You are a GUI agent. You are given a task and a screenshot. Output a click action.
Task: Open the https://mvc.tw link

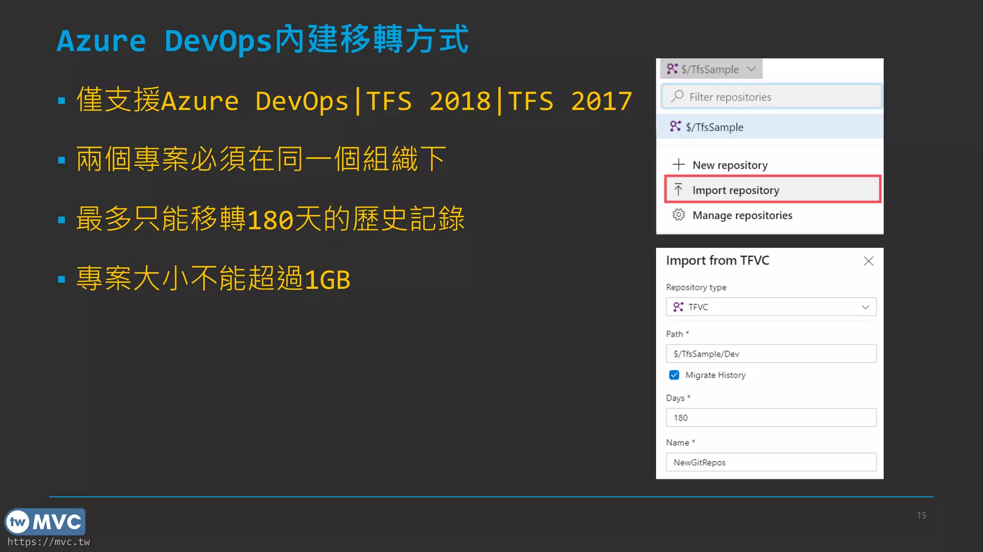coord(48,542)
